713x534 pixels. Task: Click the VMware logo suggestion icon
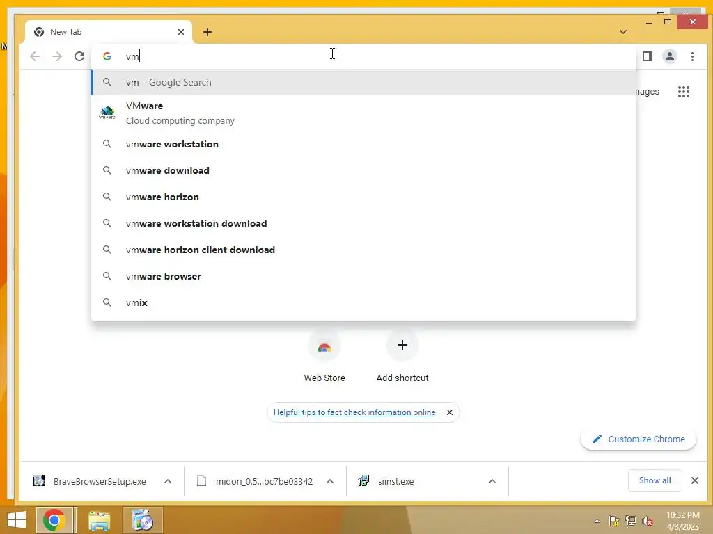107,113
